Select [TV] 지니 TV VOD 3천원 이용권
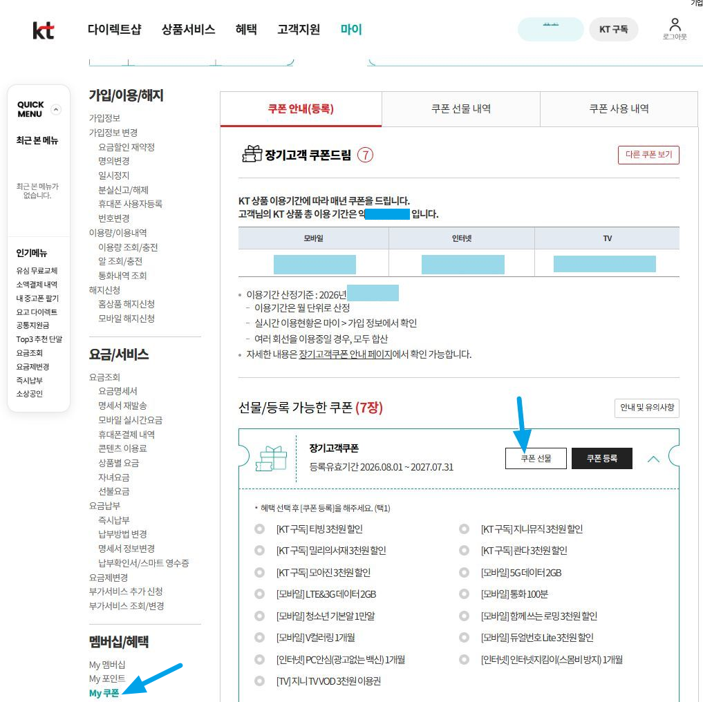703x702 pixels. tap(260, 681)
